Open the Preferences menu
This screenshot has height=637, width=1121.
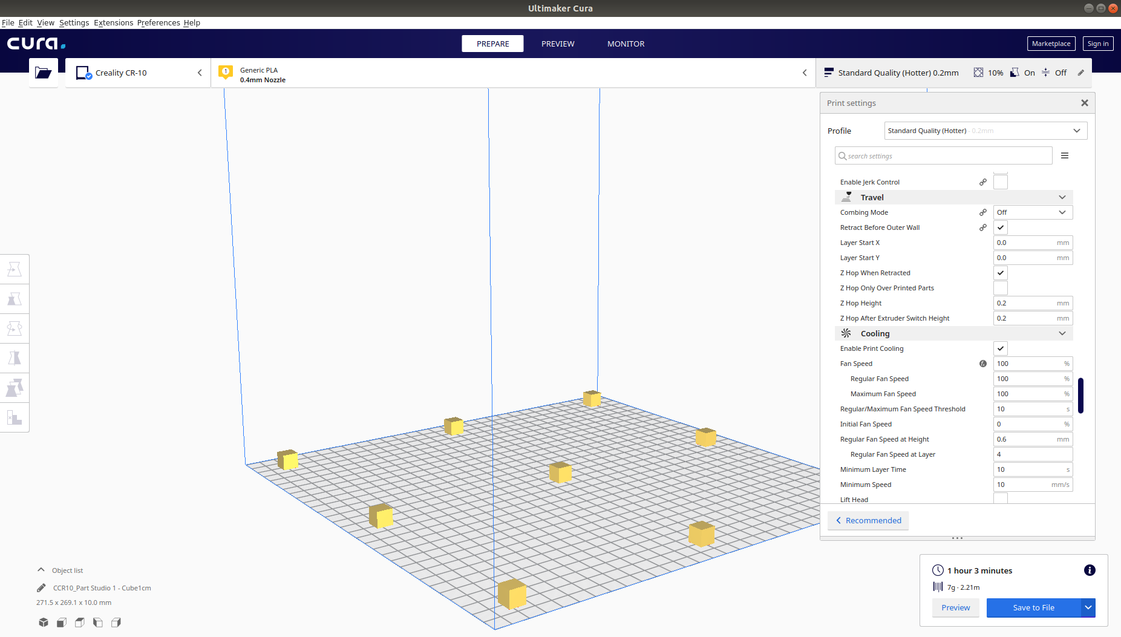[x=159, y=23]
